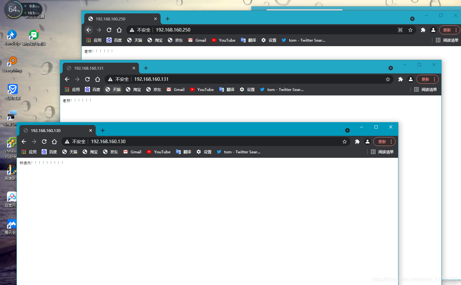Screen dimensions: 461x285
Task: Open 阅读清单 in 192.168.160.131 window
Action: click(425, 90)
